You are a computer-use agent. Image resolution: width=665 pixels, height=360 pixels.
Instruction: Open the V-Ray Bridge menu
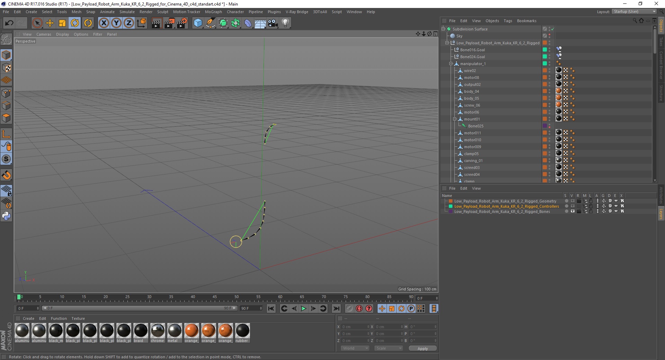coord(297,12)
